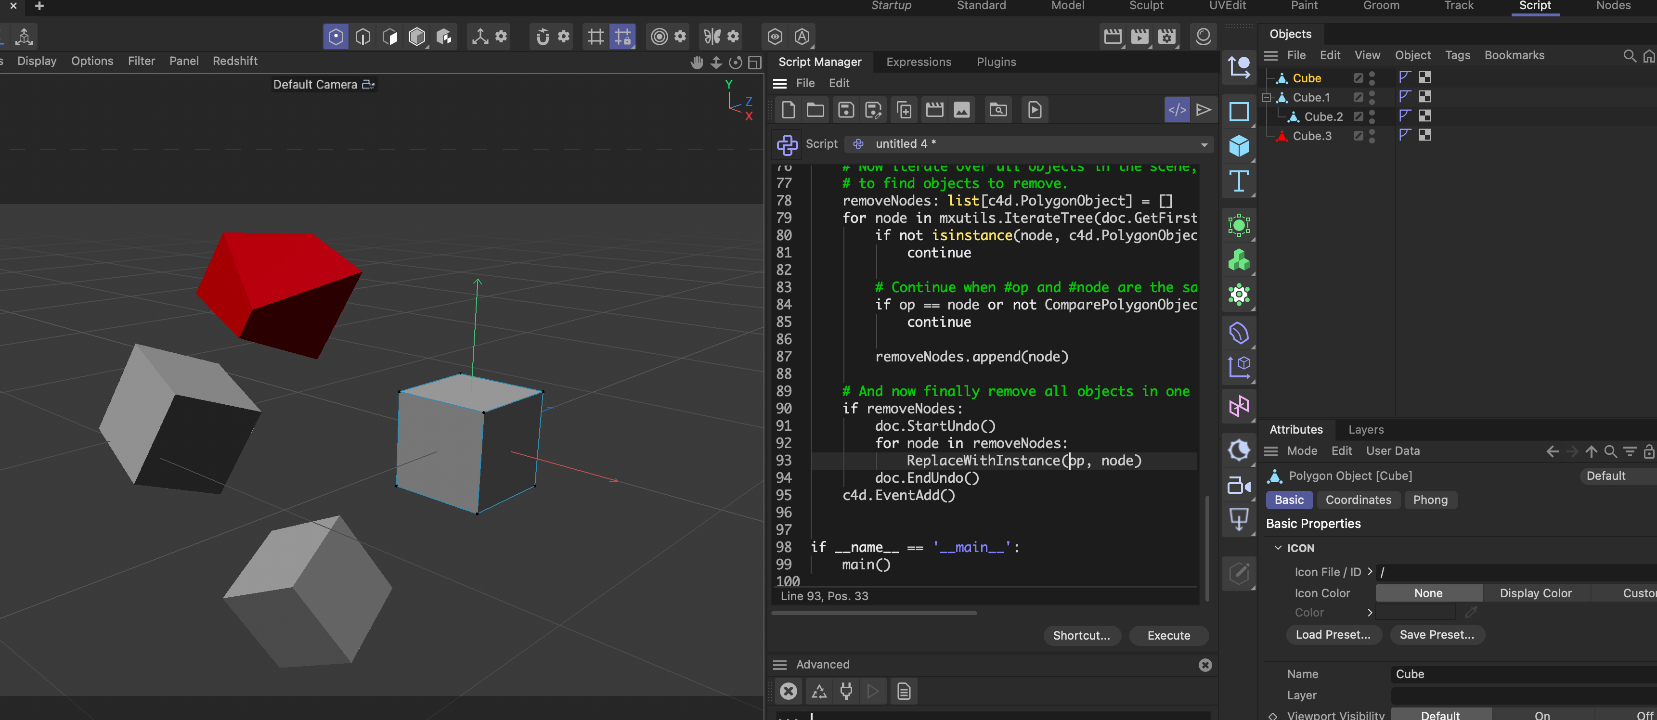
Task: Open the Bookmarks menu in Objects manager
Action: 1514,55
